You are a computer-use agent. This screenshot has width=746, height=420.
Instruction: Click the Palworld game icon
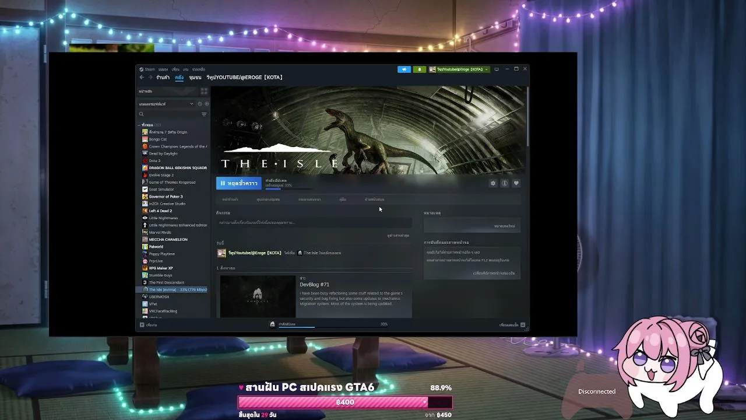[x=145, y=247]
